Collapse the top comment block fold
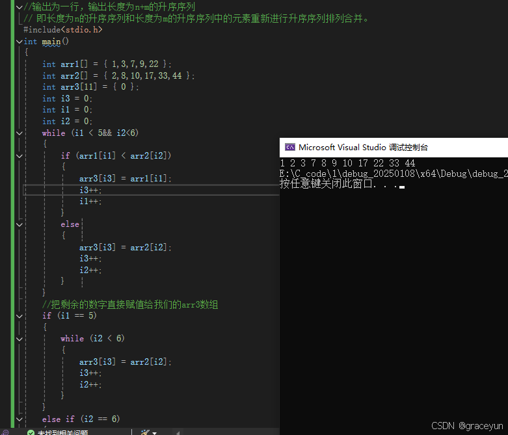 coord(19,7)
